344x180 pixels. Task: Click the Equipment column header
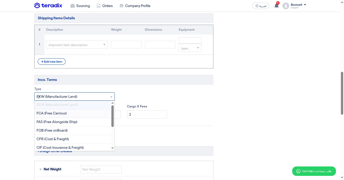pos(187,30)
